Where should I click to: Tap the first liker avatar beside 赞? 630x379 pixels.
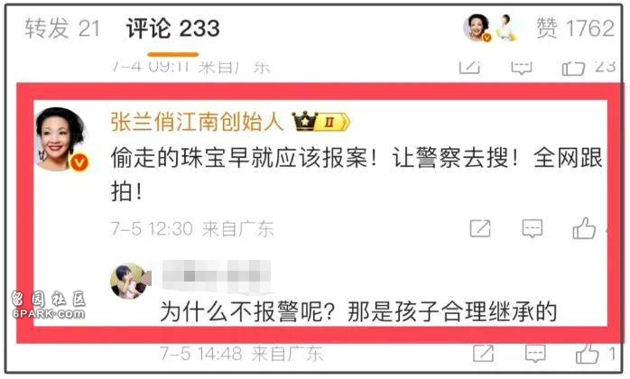[477, 27]
